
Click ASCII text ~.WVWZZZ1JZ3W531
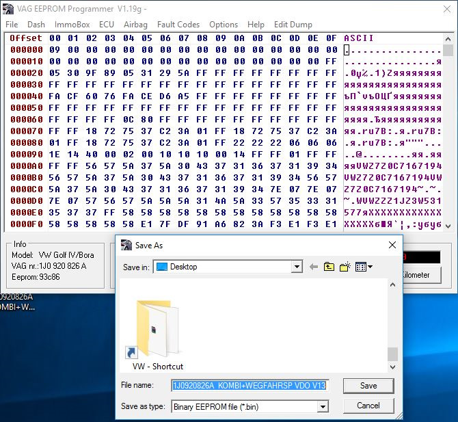pos(393,201)
